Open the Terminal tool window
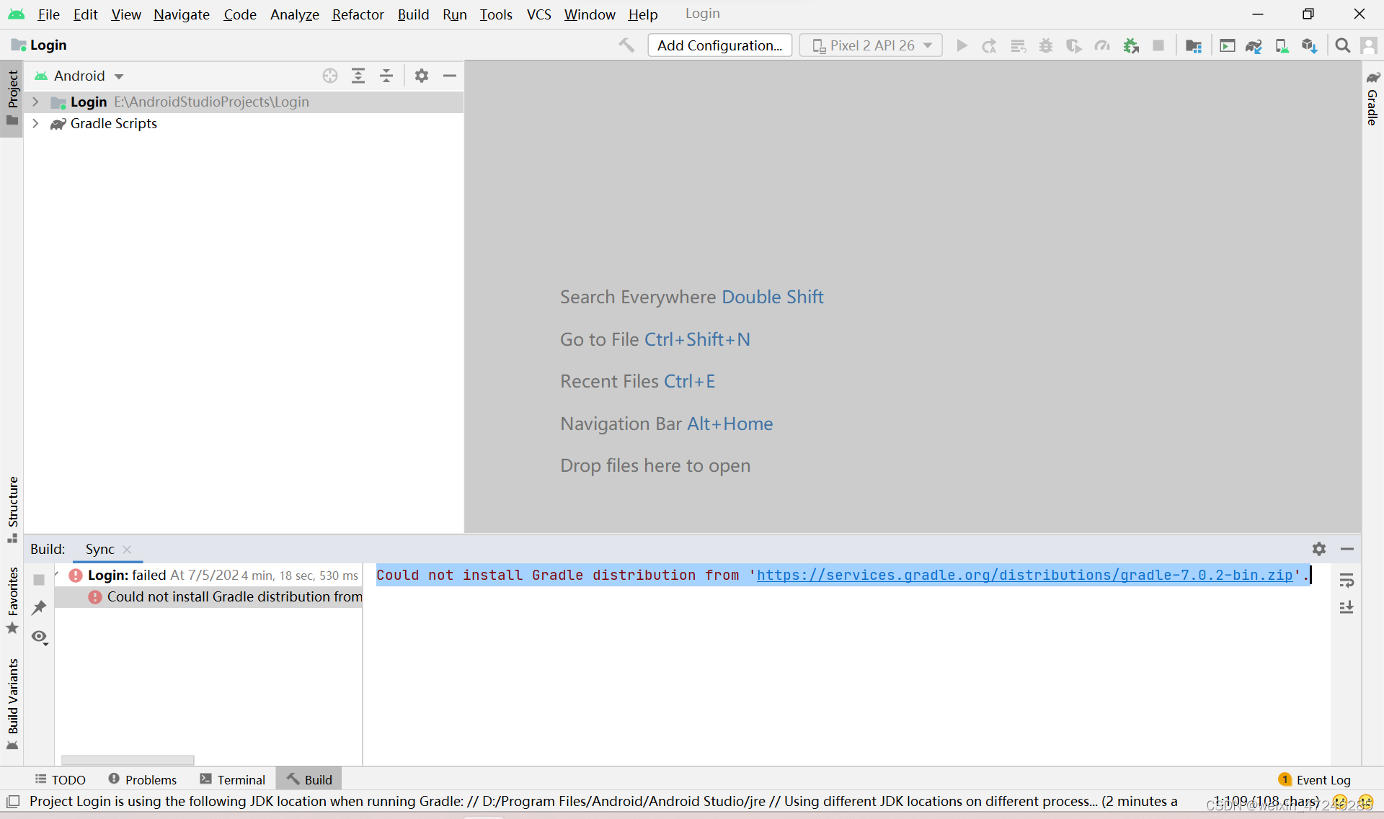 pos(233,779)
